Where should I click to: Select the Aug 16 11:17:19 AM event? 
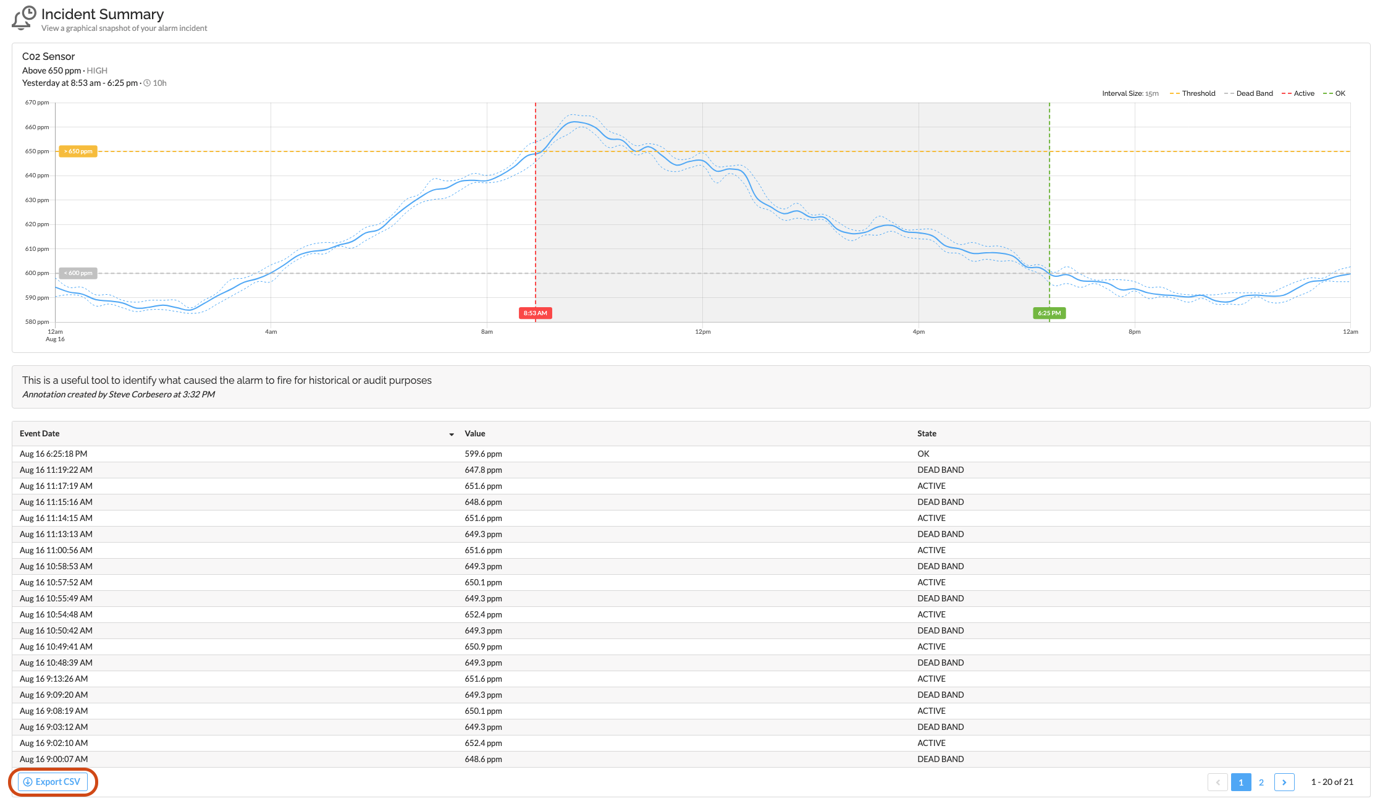[x=691, y=486]
